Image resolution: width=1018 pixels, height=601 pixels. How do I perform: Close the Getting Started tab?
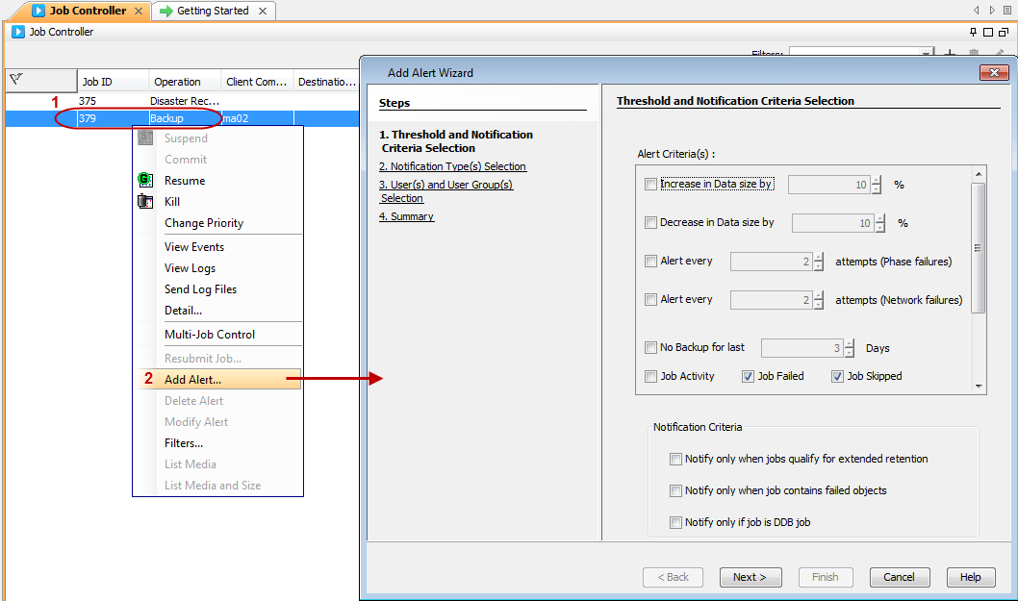click(263, 11)
